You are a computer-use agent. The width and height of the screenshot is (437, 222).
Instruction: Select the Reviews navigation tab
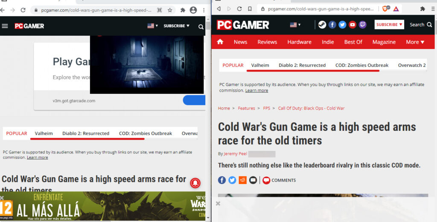click(x=267, y=42)
